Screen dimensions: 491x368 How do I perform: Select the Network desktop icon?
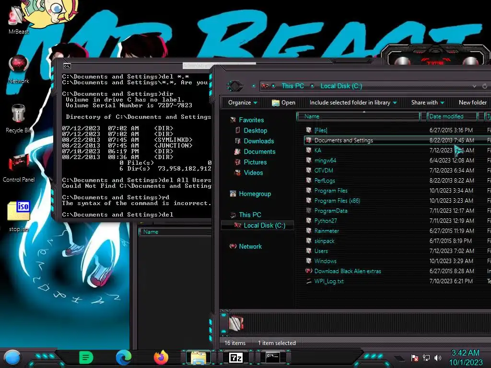pos(19,69)
